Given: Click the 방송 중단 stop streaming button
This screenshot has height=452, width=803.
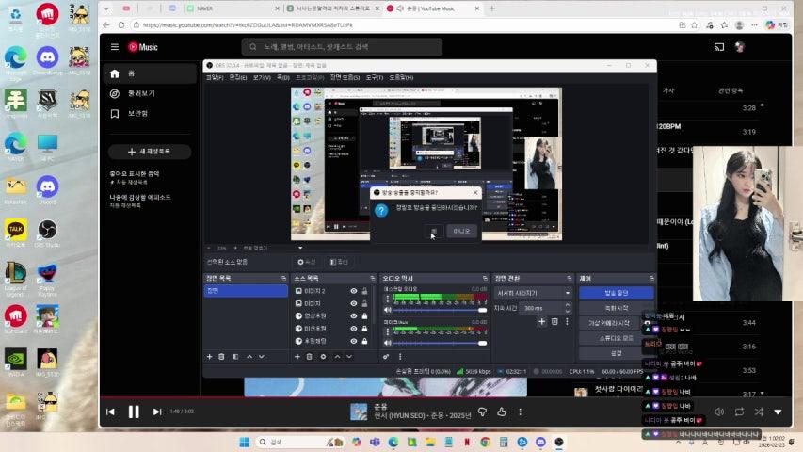Looking at the screenshot, I should (616, 293).
